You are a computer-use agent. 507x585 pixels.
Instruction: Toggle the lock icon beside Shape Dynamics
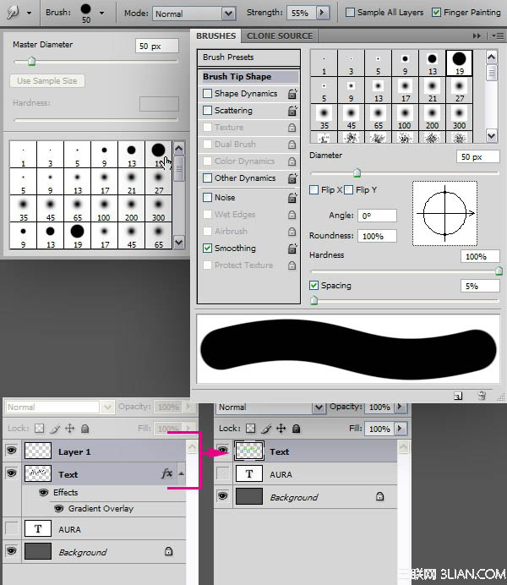tap(292, 94)
